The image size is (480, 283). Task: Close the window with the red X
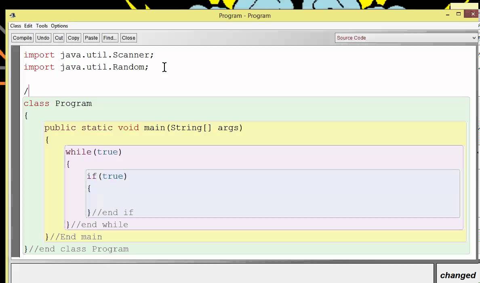473,14
